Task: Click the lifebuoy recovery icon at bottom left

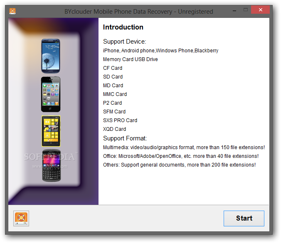Action: 21,218
